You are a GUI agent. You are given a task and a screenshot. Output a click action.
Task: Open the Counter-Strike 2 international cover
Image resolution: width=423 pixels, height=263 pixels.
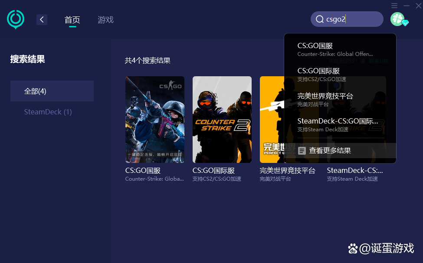click(222, 119)
